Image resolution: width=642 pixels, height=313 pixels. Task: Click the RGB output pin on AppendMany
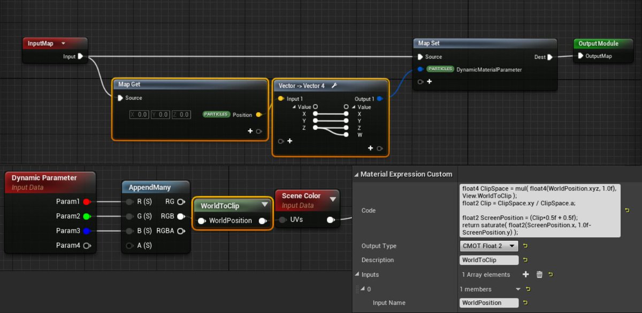(x=181, y=216)
